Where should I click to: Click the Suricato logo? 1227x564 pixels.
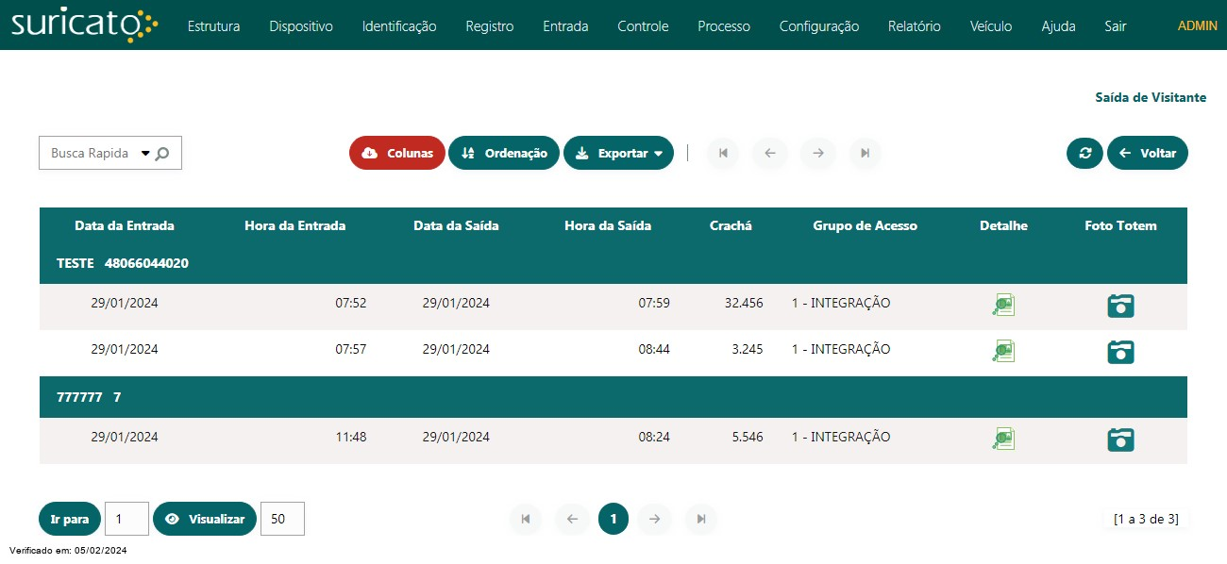click(x=85, y=25)
